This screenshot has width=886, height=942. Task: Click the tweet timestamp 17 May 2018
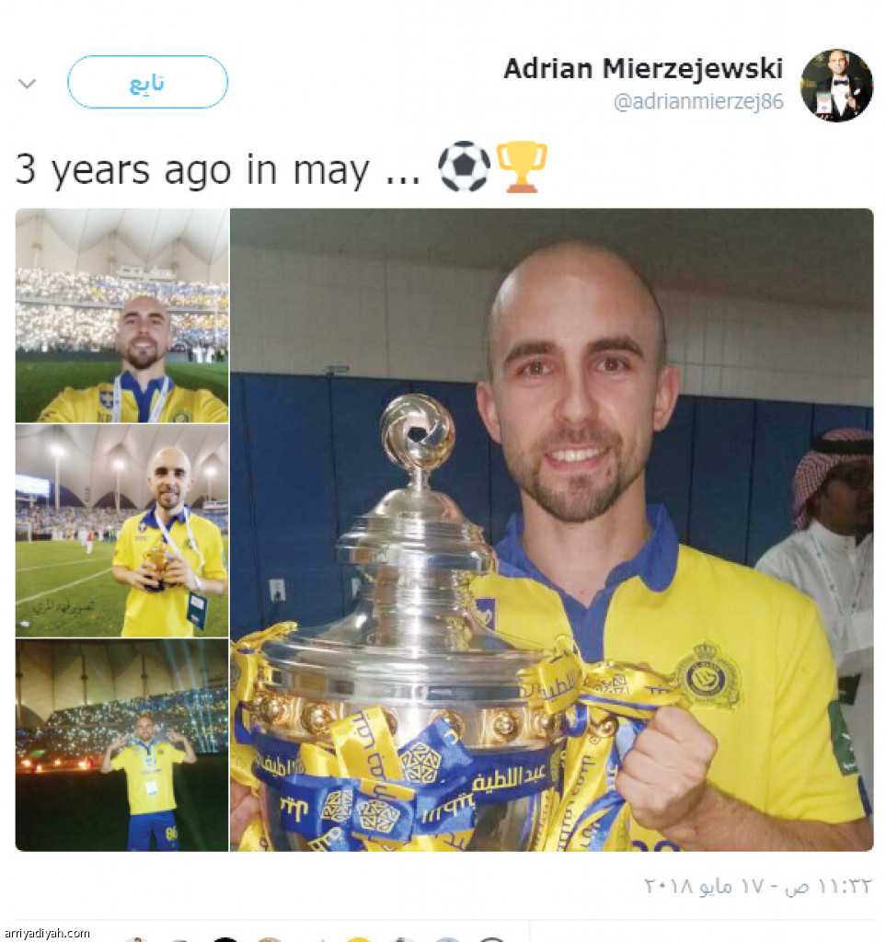click(x=757, y=886)
